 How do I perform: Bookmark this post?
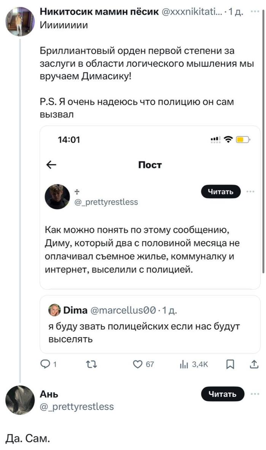(230, 364)
